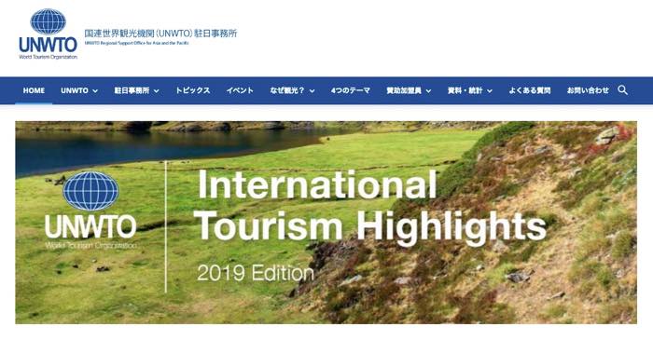Expand the 賛助加盟員 dropdown arrow
Viewport: 653px width, 340px height.
tap(428, 91)
